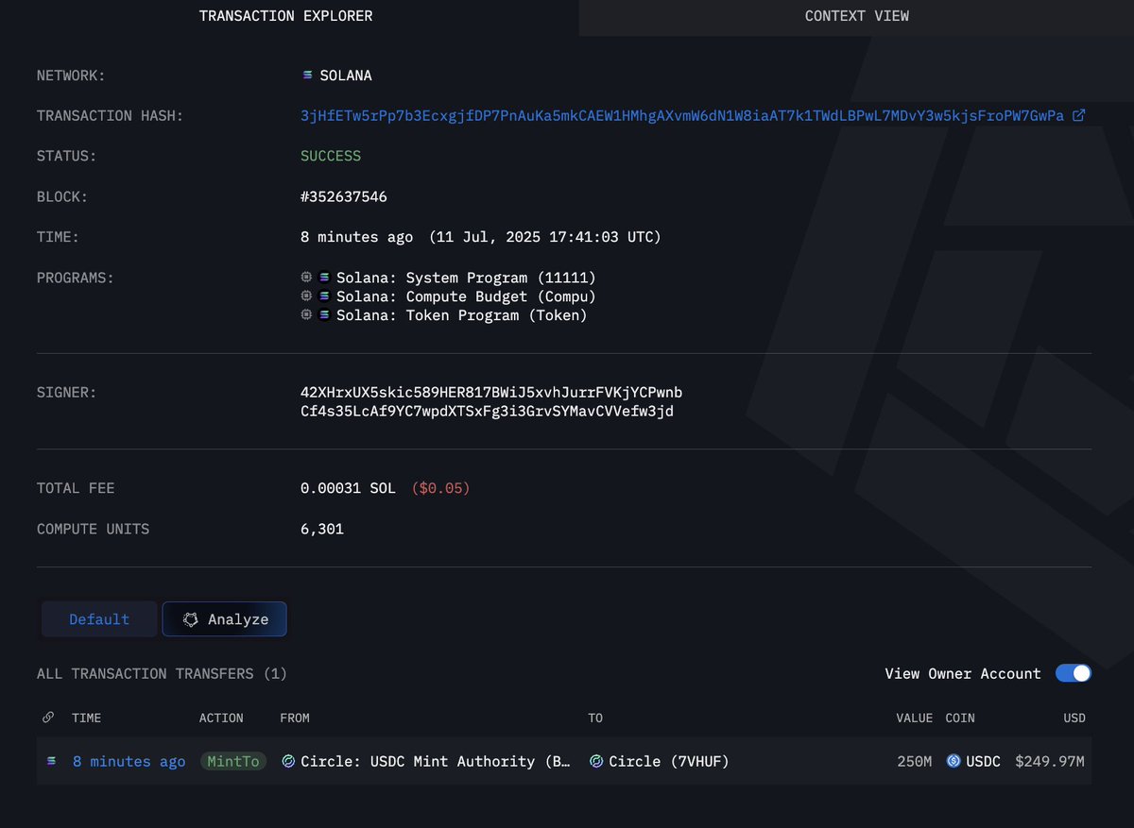The image size is (1134, 828).
Task: Click the chip icon beside System Program
Action: tap(306, 278)
